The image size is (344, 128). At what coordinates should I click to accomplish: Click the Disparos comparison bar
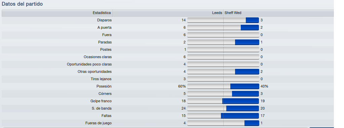223,20
